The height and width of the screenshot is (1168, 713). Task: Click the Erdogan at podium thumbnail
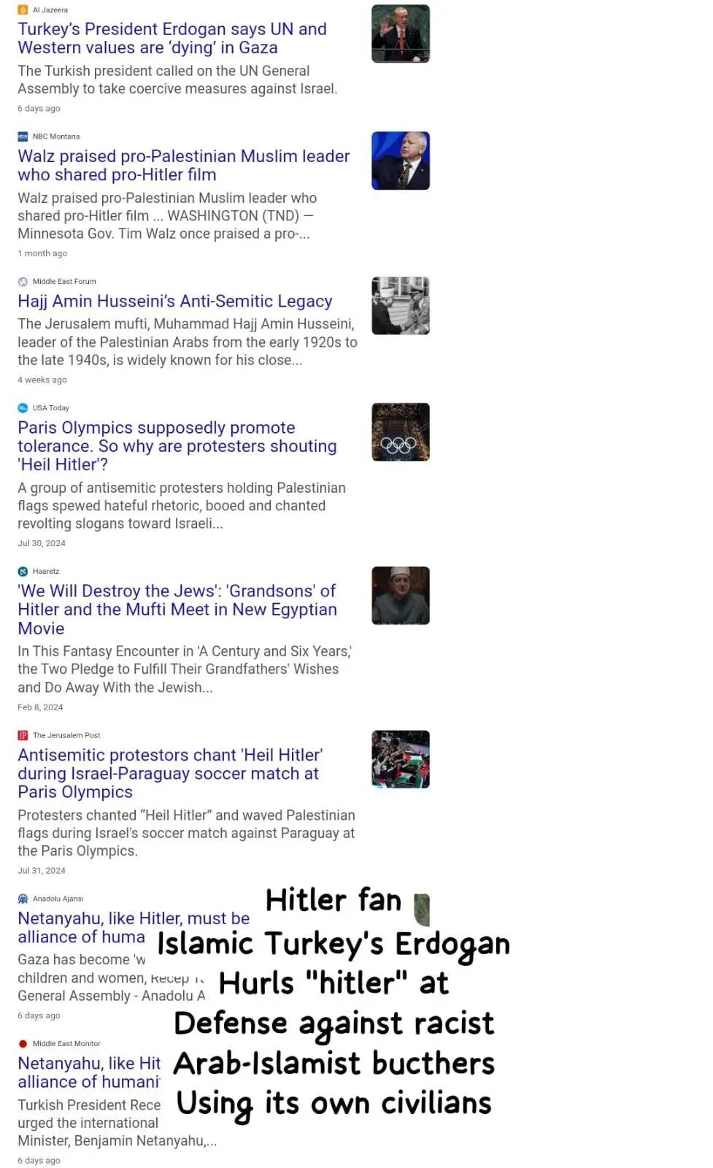coord(401,34)
